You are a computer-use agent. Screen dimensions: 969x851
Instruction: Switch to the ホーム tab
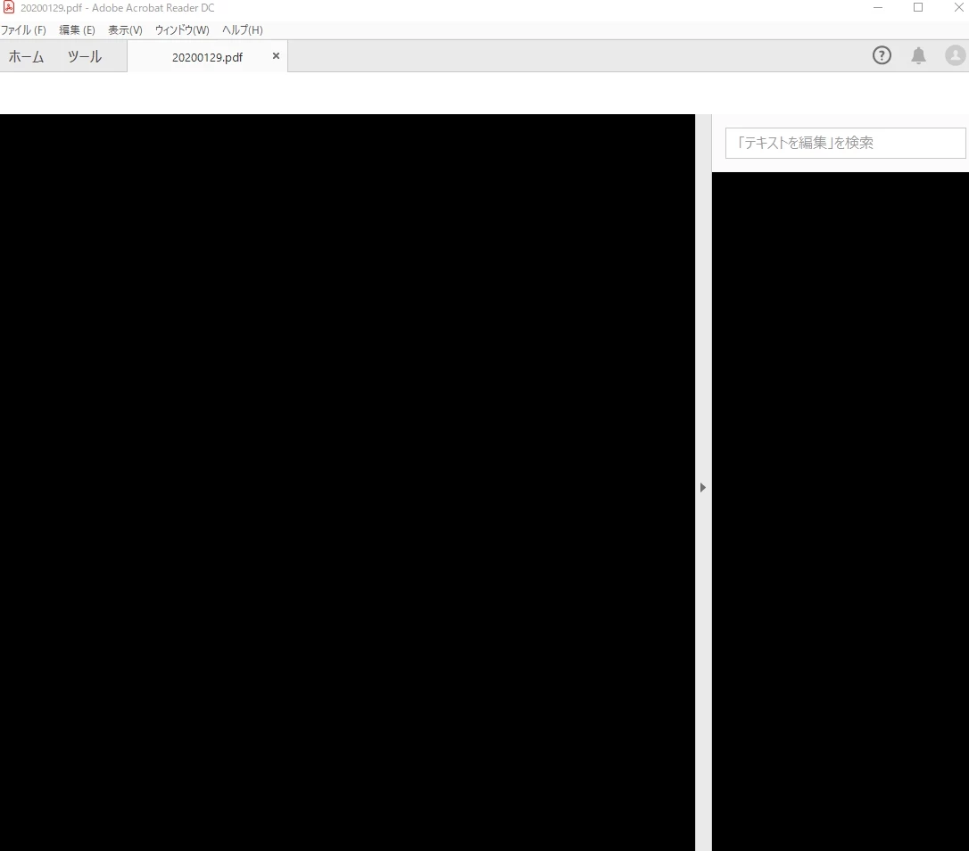pos(26,57)
